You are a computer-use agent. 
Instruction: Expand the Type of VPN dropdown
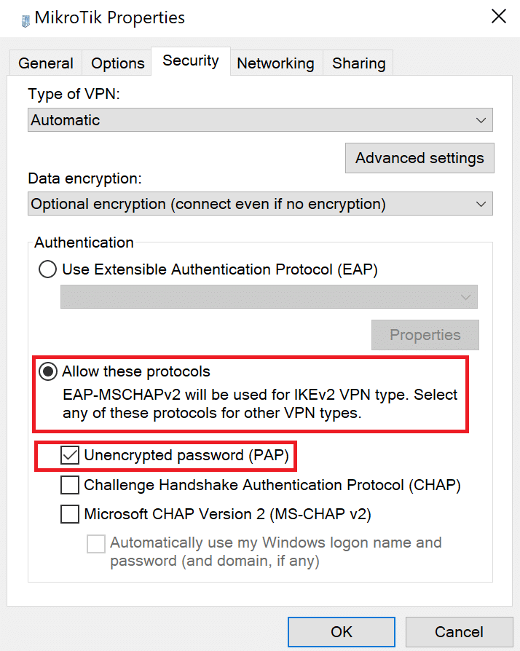click(x=261, y=120)
